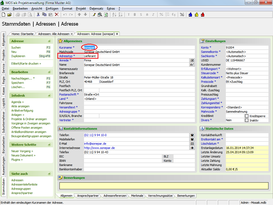Click the red puzzle-piece plugin icon
Viewport: 273px width, 205px height.
tap(203, 15)
